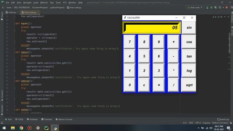Viewport: 233px width, 131px height.
Task: Click the sqrt button in calculator
Action: [189, 85]
